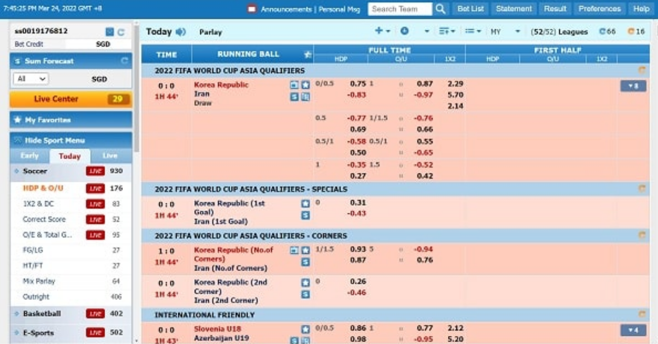658x344 pixels.
Task: Click the sidebar vertical scrollbar
Action: click(136, 86)
